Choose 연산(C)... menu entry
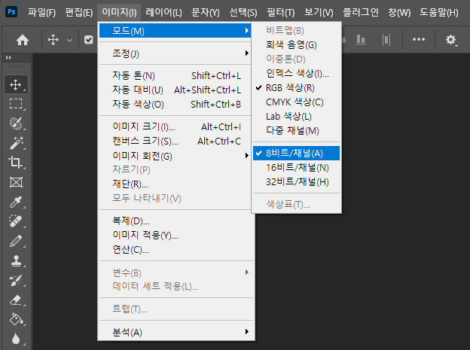470x350 pixels. coord(175,250)
